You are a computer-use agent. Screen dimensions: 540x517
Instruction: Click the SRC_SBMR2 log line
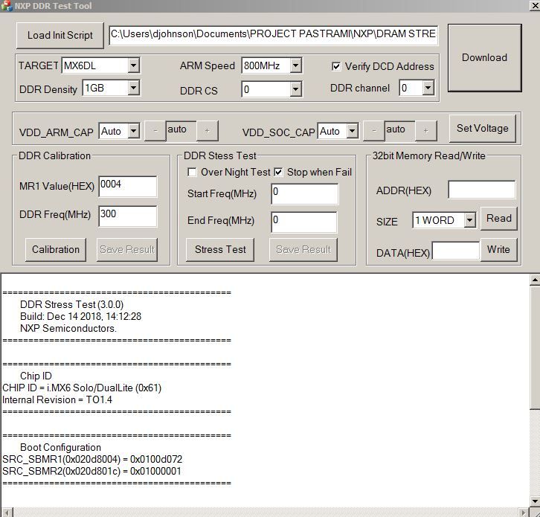click(x=91, y=471)
